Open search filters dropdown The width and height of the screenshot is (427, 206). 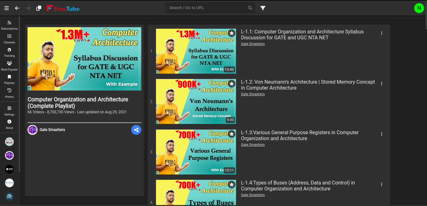point(263,8)
